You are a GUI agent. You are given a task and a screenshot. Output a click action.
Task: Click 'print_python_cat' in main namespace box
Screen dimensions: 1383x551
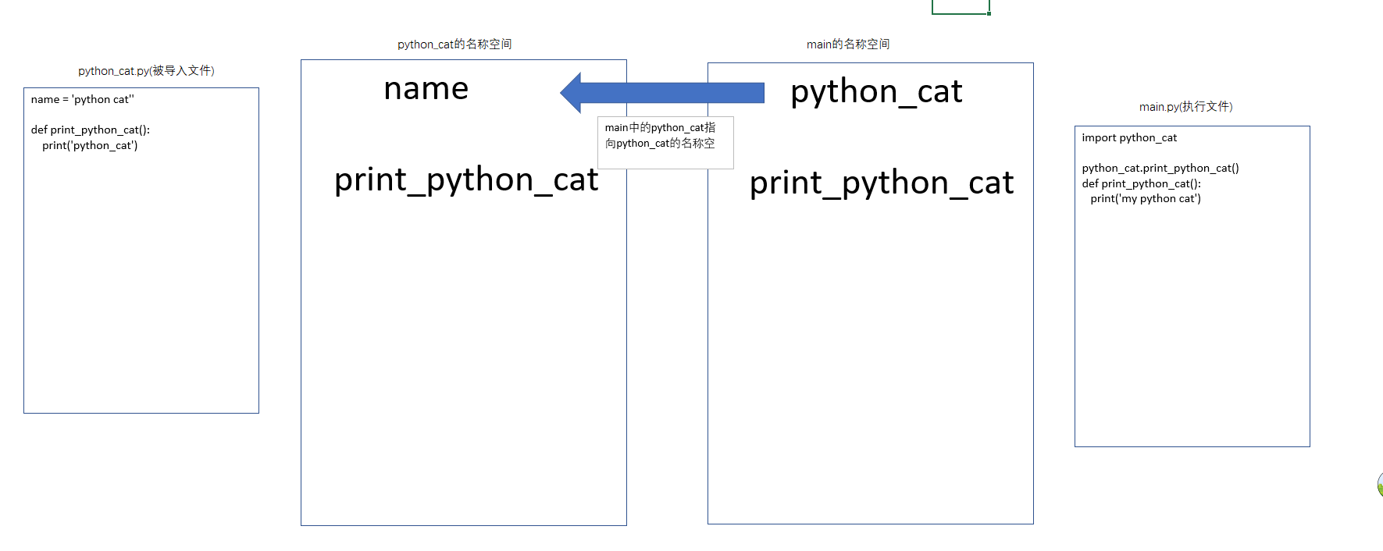click(882, 183)
